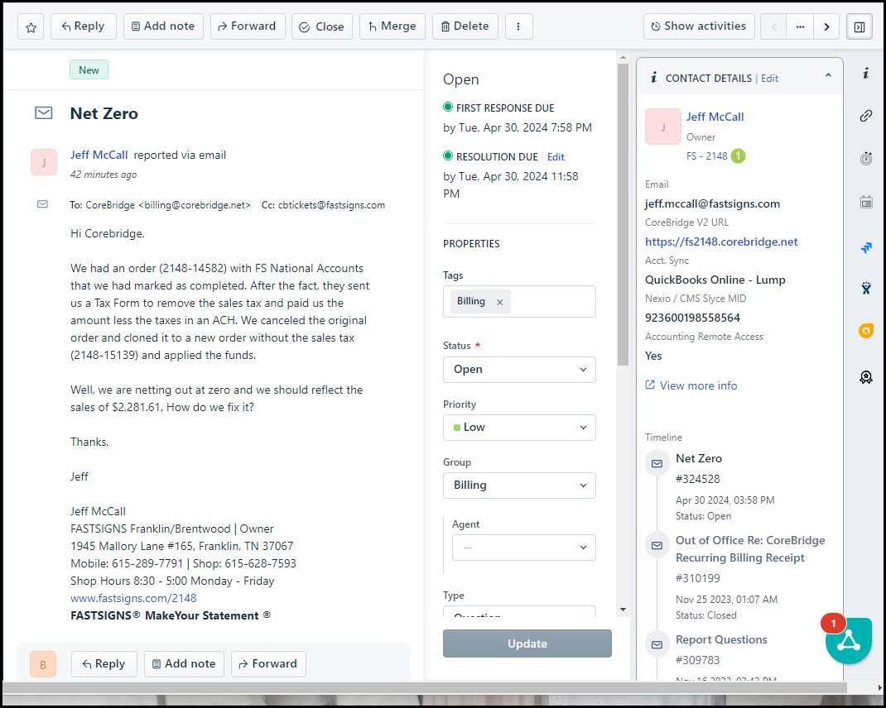Open the badge award sidebar icon
Viewport: 886px width, 708px height.
pyautogui.click(x=865, y=377)
